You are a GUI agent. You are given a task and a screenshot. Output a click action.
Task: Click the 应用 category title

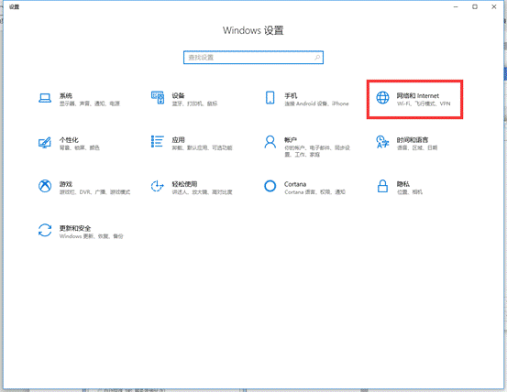point(178,140)
